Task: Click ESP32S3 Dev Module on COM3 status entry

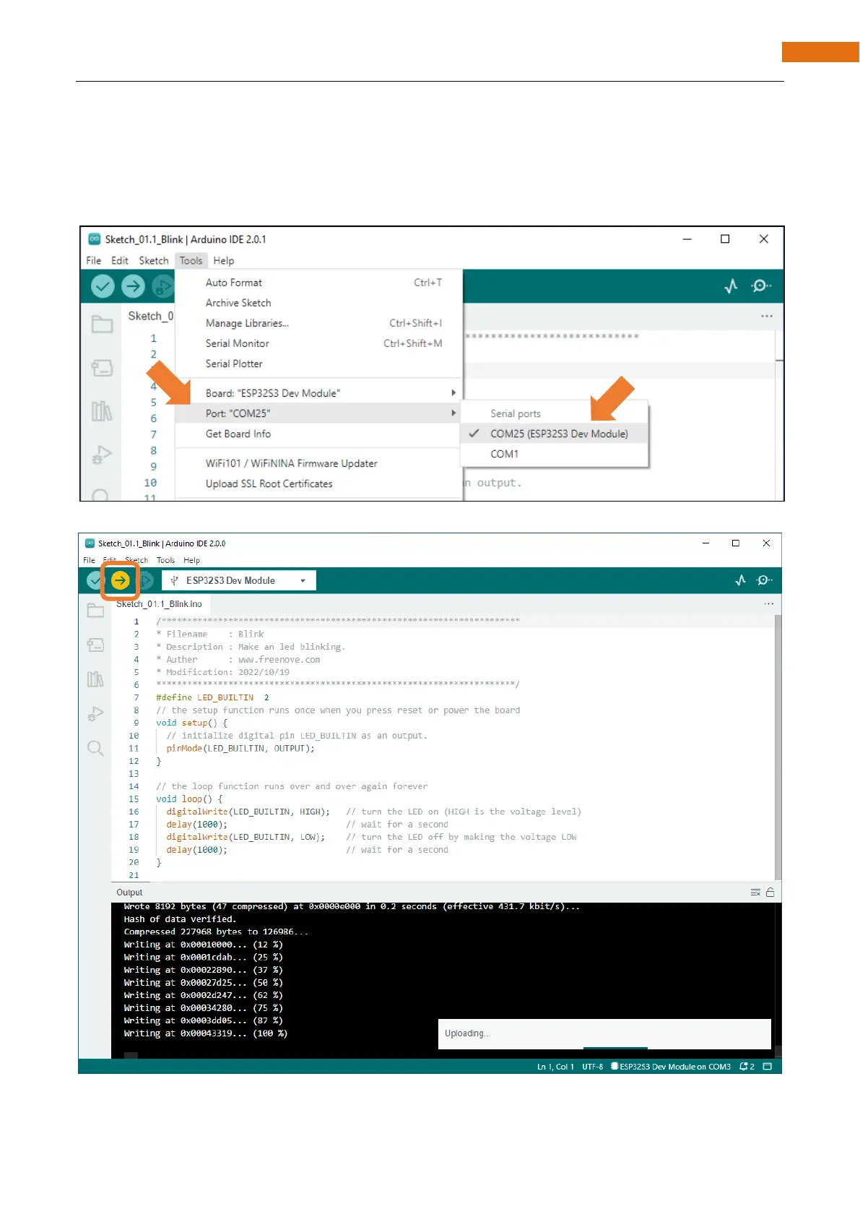Action: [x=671, y=1067]
